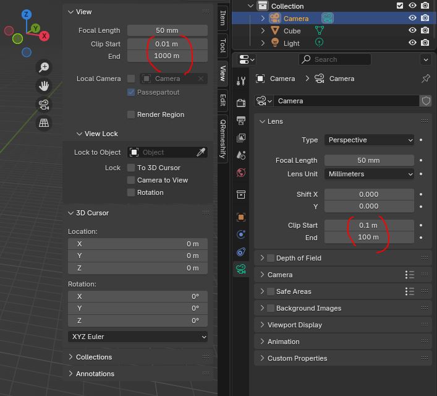Enable Lock Camera to View checkbox

coord(131,180)
